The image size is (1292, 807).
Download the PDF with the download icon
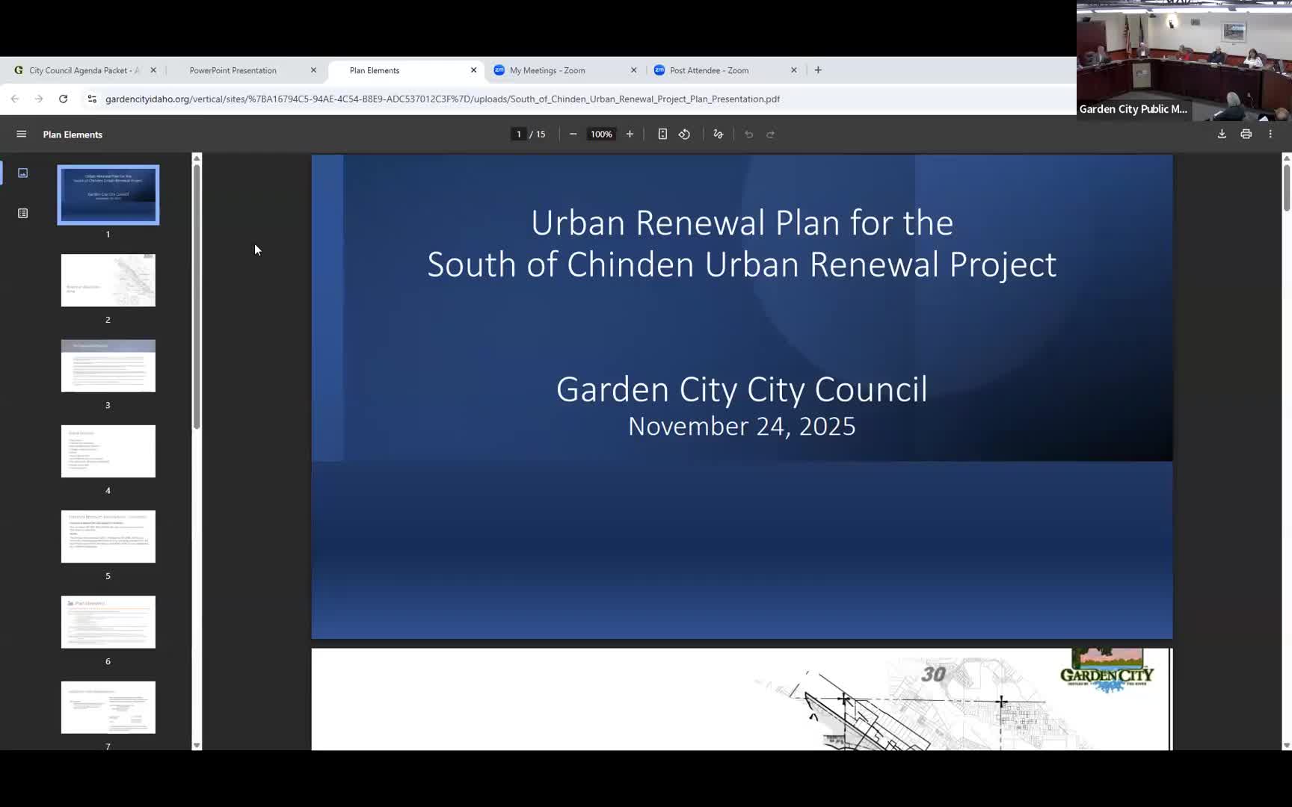click(x=1221, y=134)
